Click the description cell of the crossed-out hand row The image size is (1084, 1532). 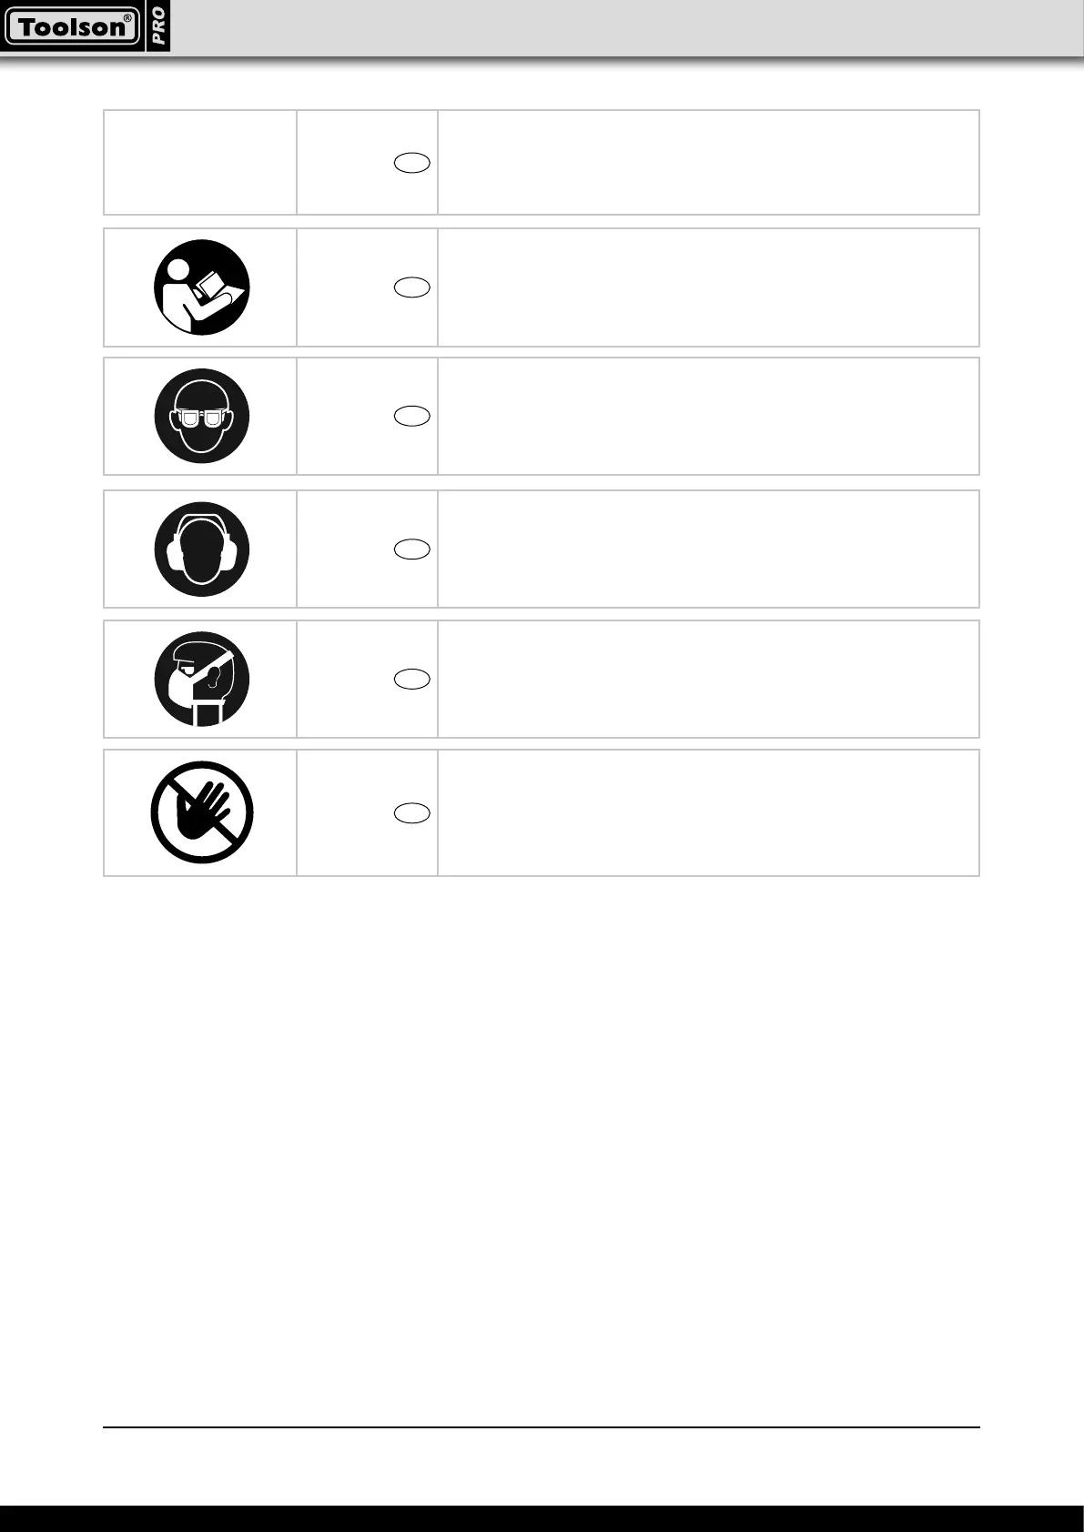pyautogui.click(x=708, y=812)
